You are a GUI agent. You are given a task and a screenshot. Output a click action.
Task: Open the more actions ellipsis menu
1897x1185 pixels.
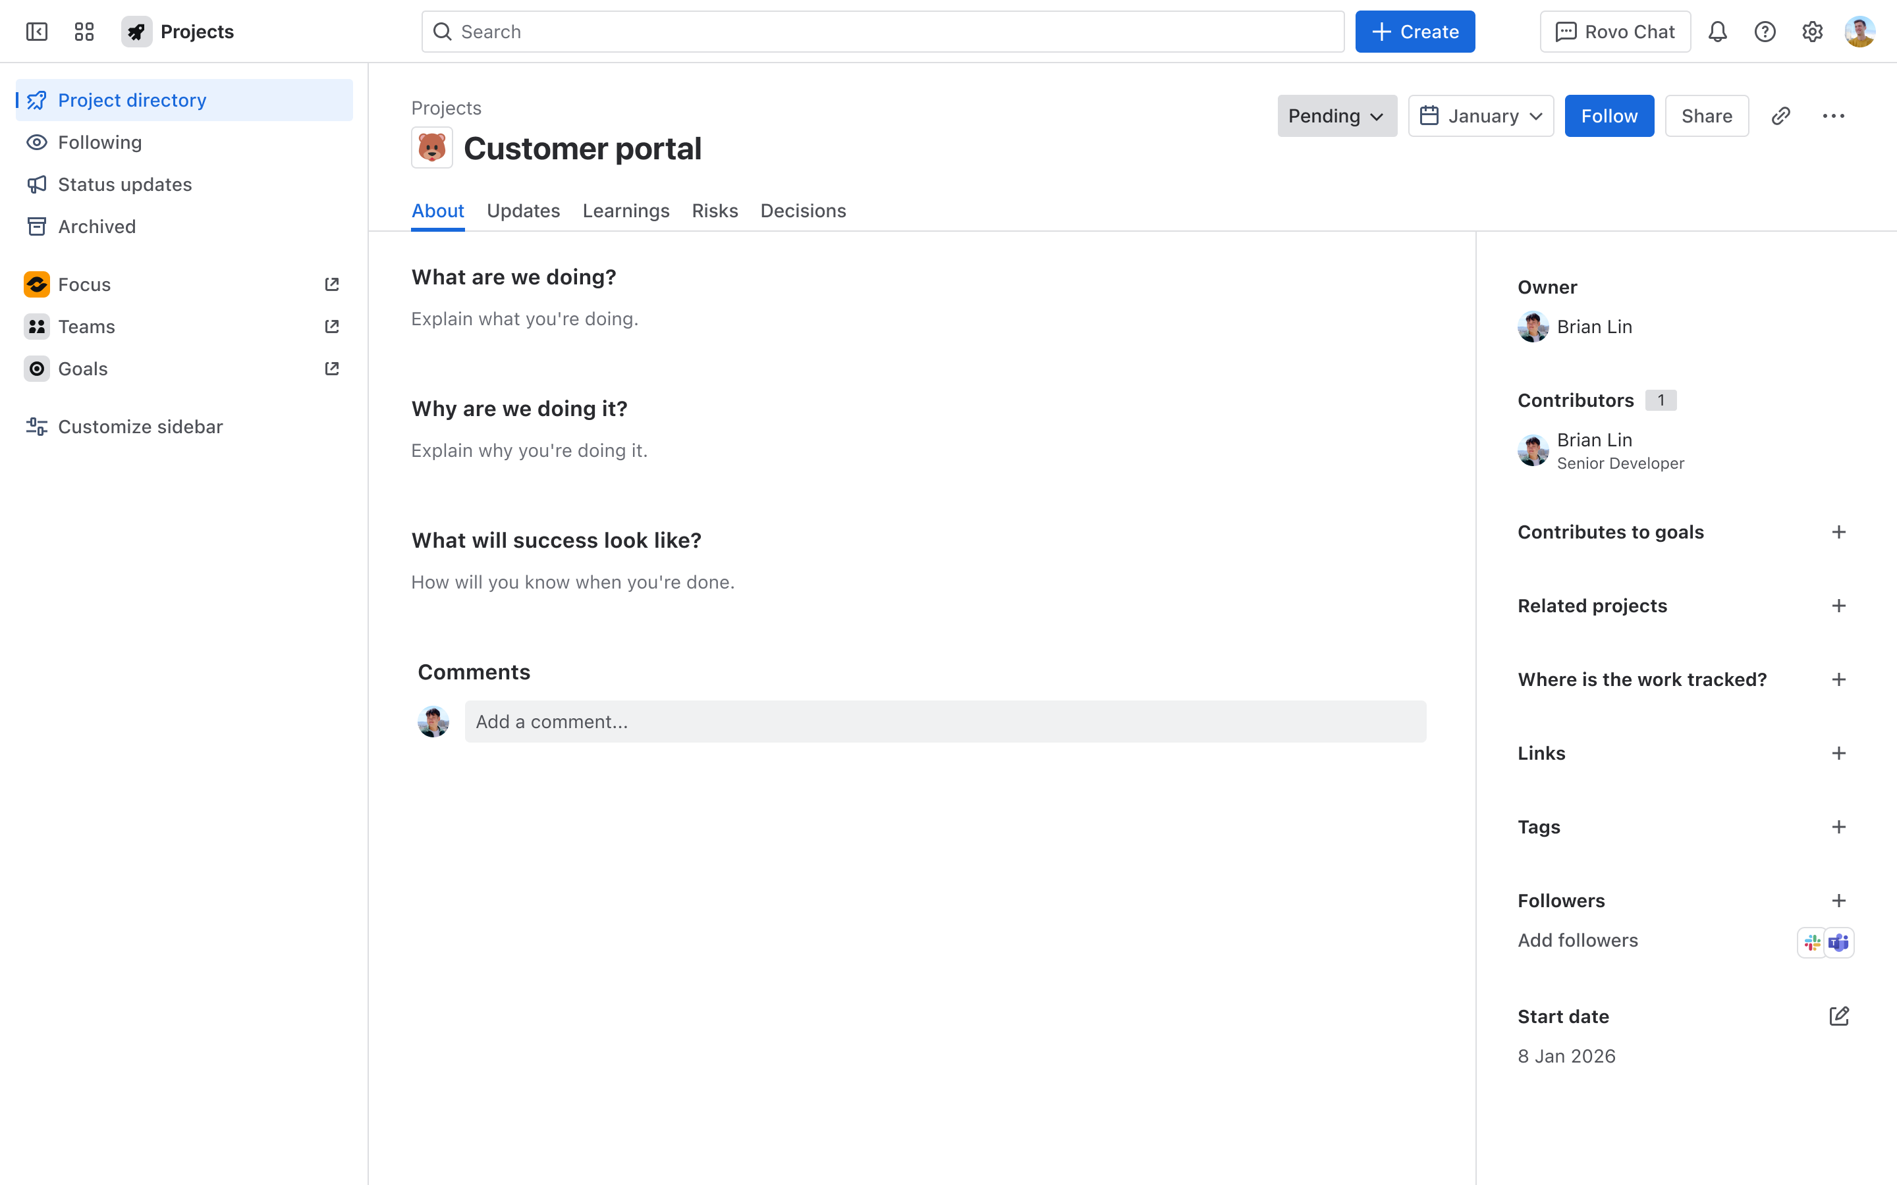pos(1832,116)
